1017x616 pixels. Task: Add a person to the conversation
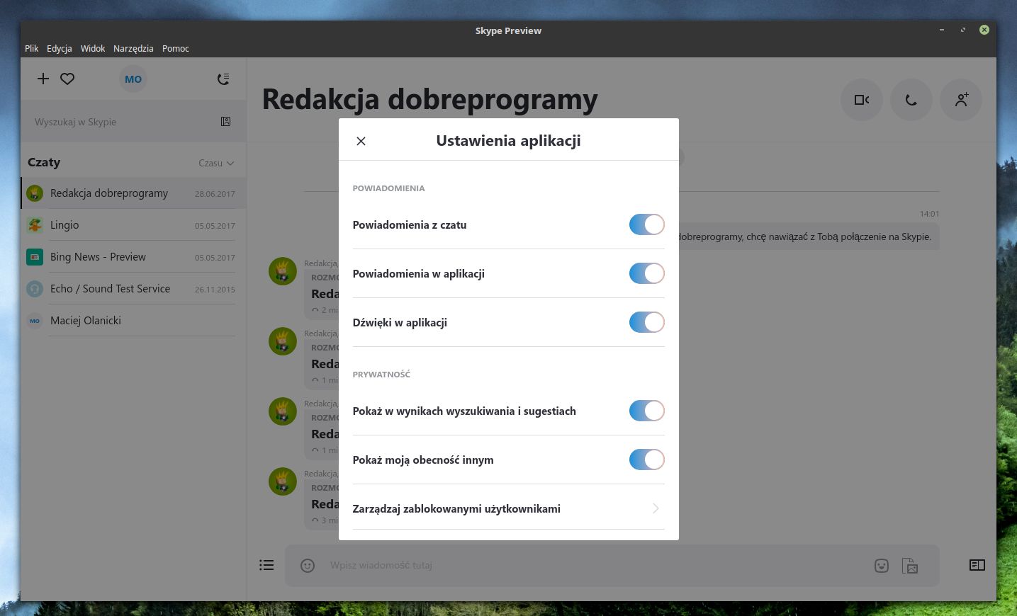[961, 100]
